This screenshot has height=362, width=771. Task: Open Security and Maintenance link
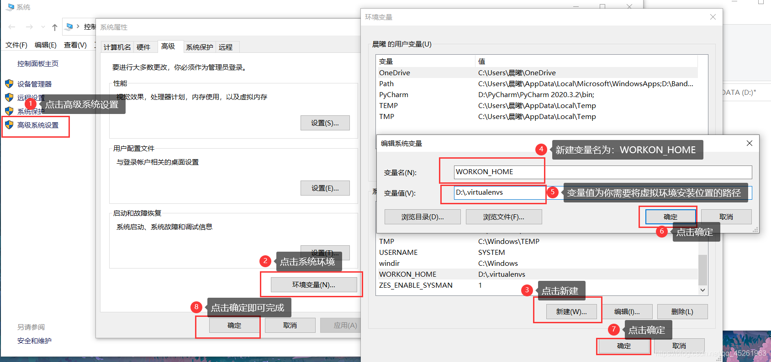34,341
